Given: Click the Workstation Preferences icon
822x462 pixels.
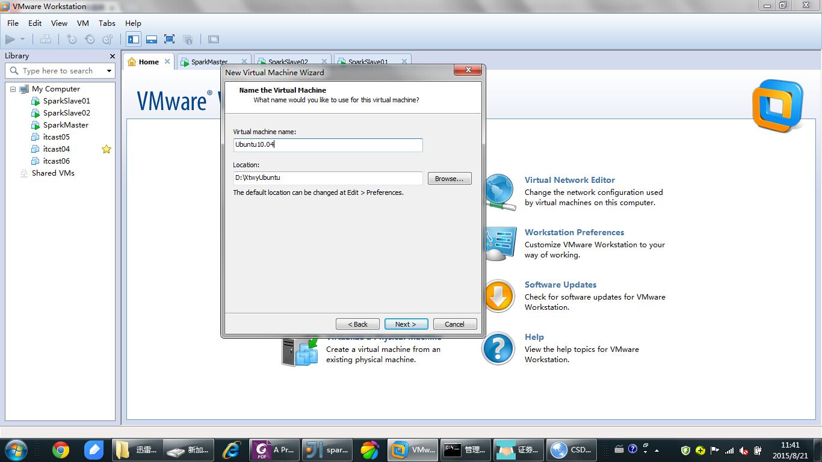Looking at the screenshot, I should coord(501,244).
